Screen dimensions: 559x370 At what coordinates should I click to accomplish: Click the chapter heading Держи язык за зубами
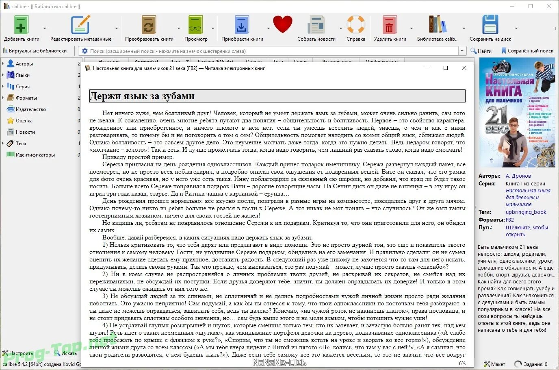pyautogui.click(x=142, y=96)
